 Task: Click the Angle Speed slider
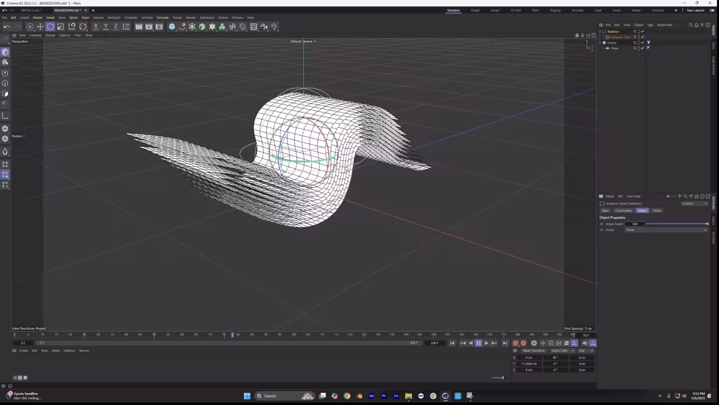(676, 224)
